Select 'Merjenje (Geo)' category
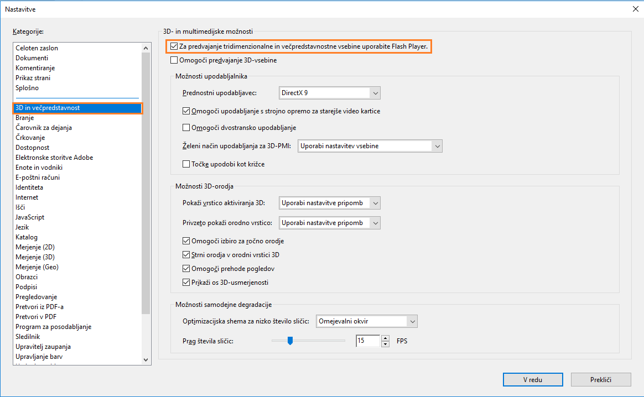644x397 pixels. pos(77,267)
